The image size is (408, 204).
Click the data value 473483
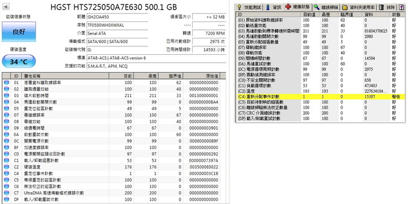370,85
